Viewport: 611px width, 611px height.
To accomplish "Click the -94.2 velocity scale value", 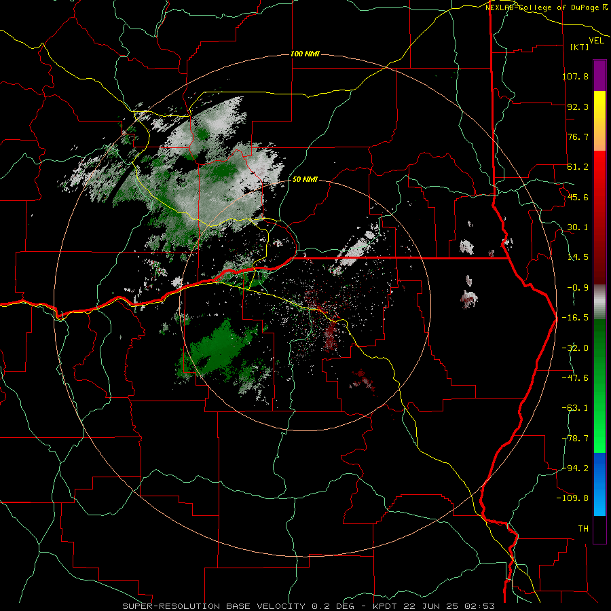I will tap(575, 468).
